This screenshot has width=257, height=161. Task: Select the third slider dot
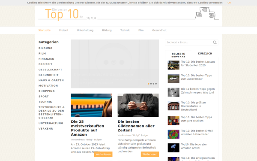[153, 84]
